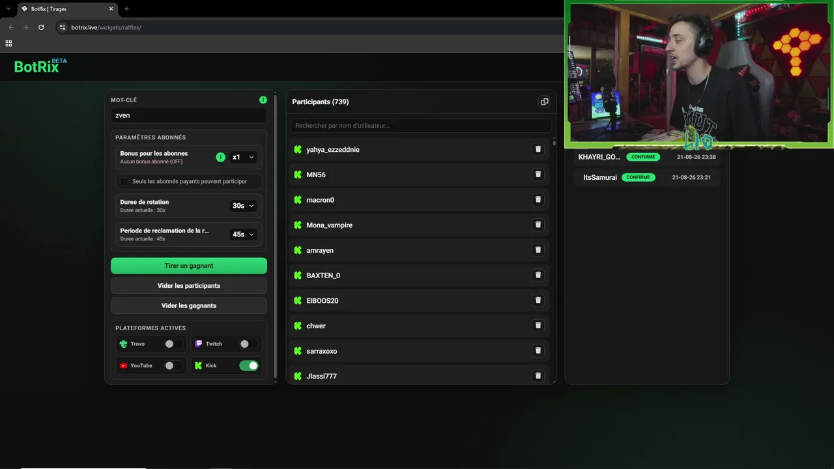This screenshot has width=834, height=469.
Task: Close the BotRix Tirages tab
Action: (x=111, y=9)
